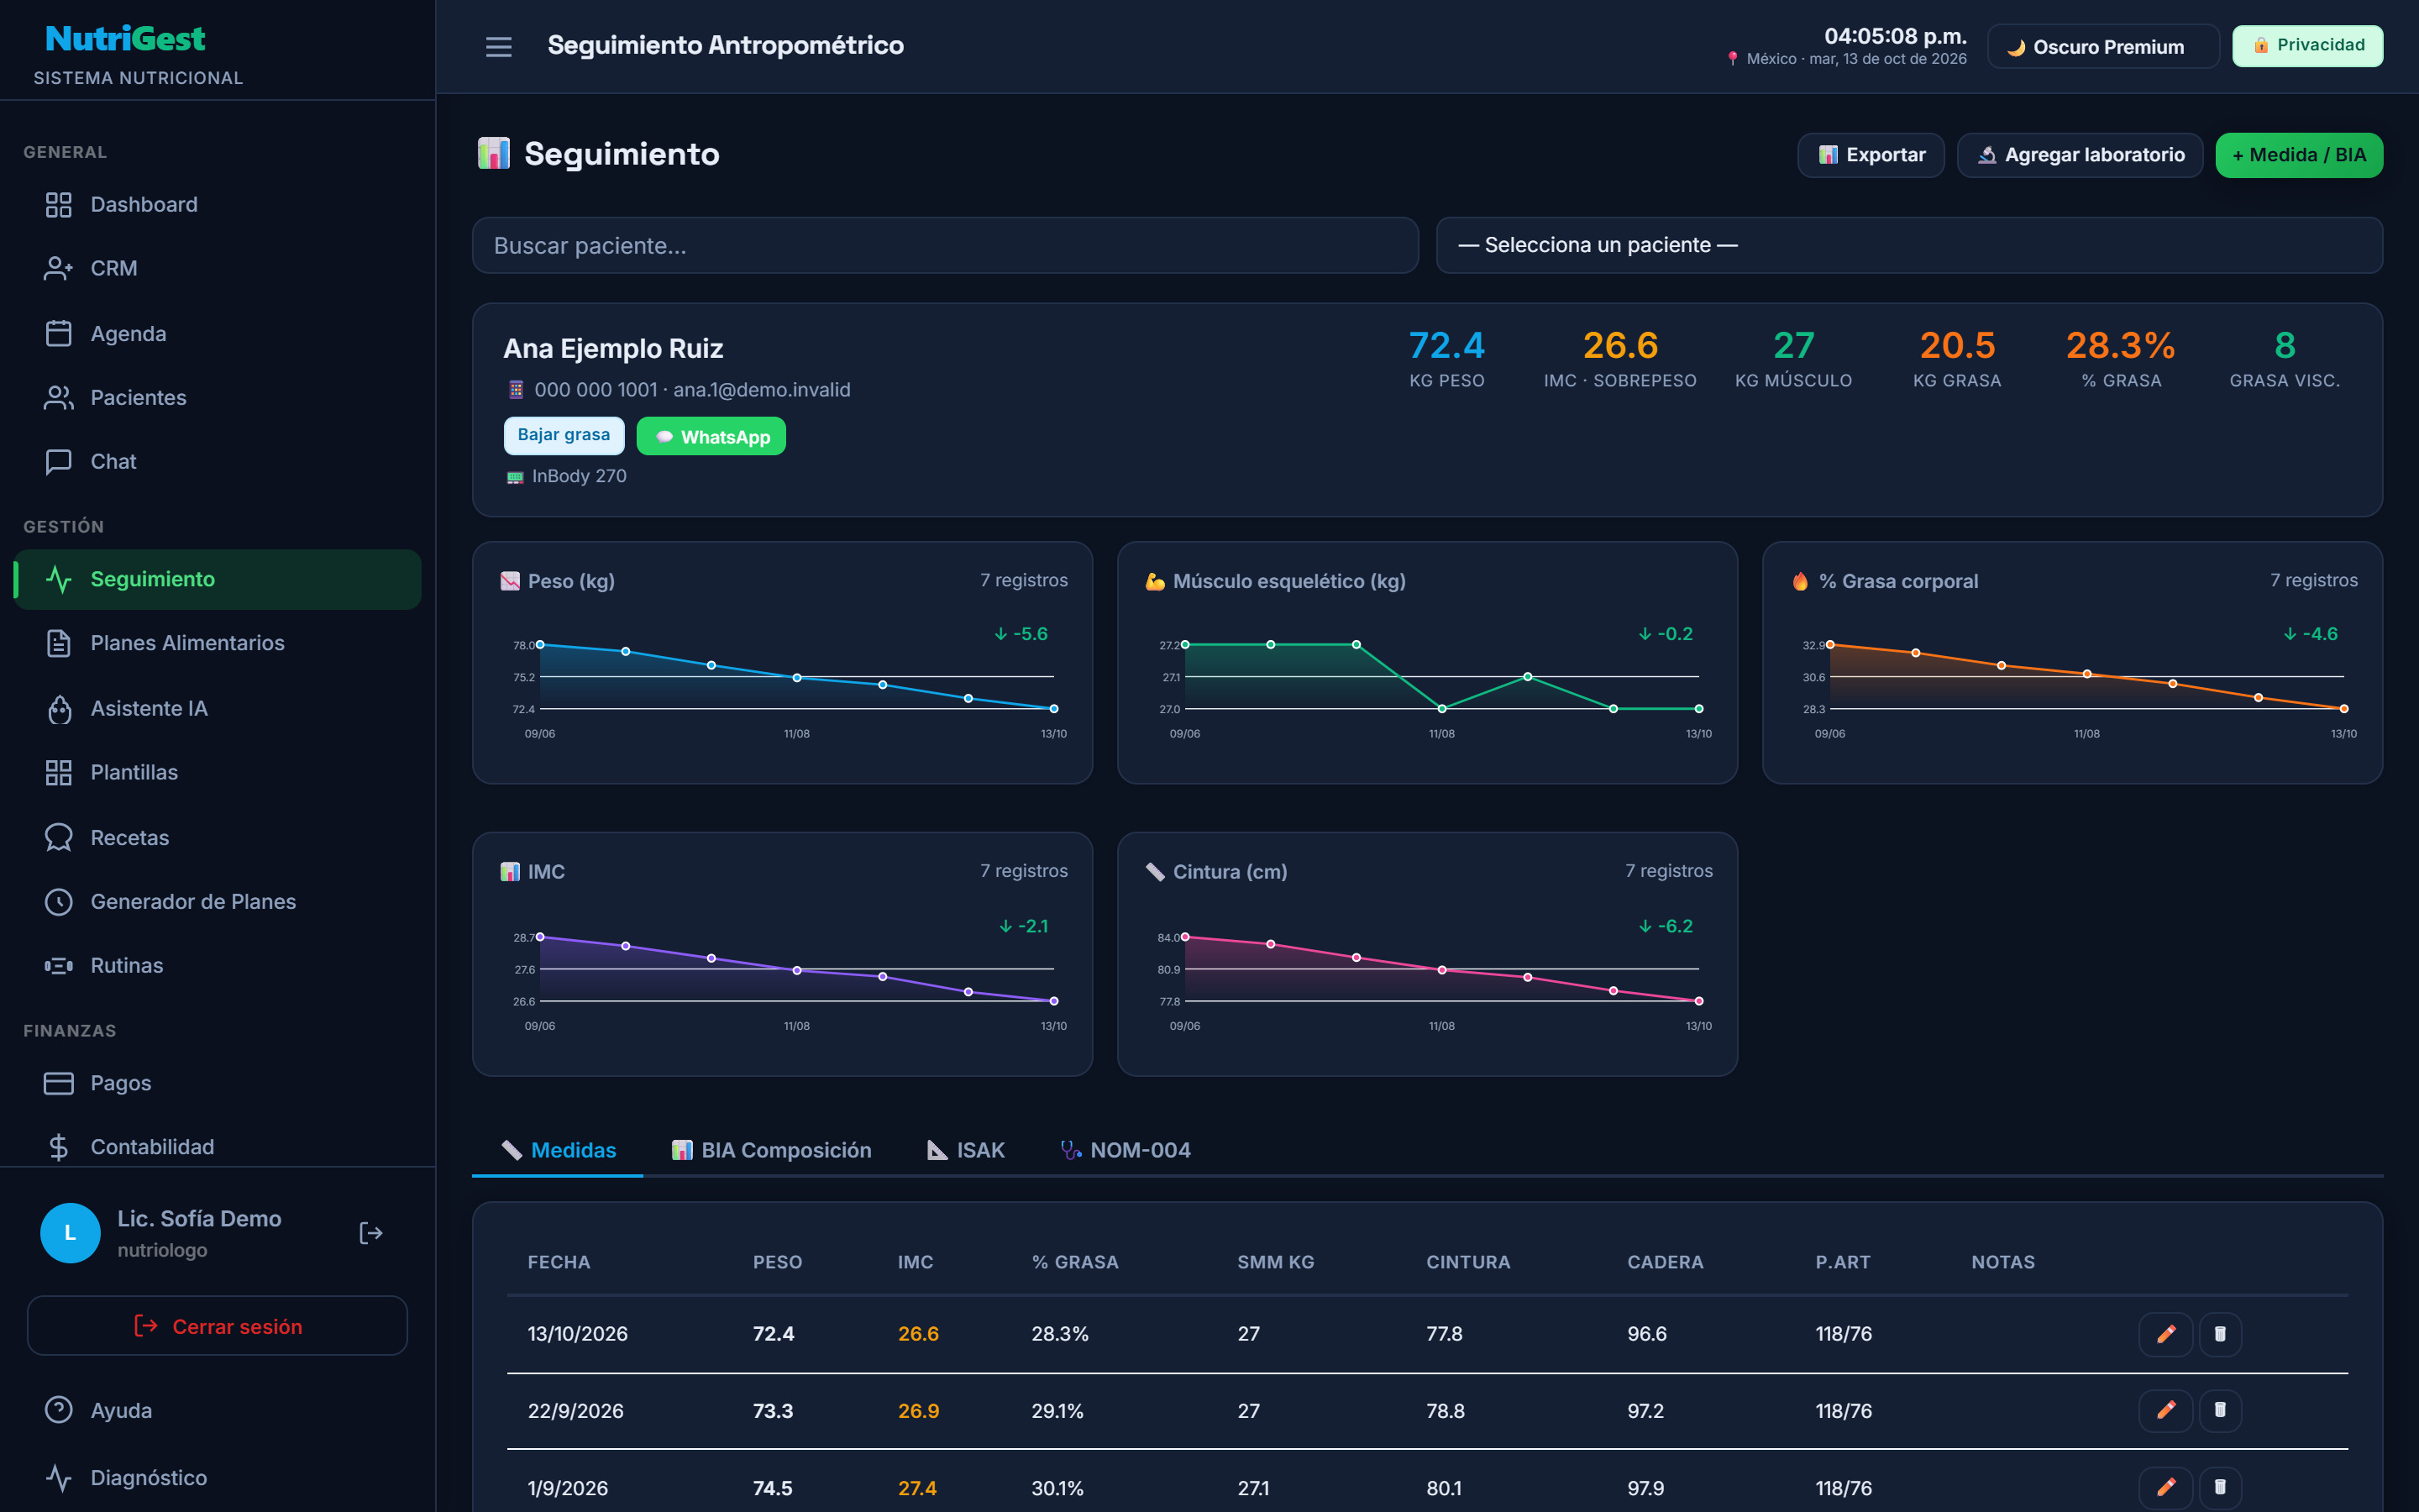Screen dimensions: 2419x1512
Task: Select the ISAK tab
Action: coord(966,1150)
